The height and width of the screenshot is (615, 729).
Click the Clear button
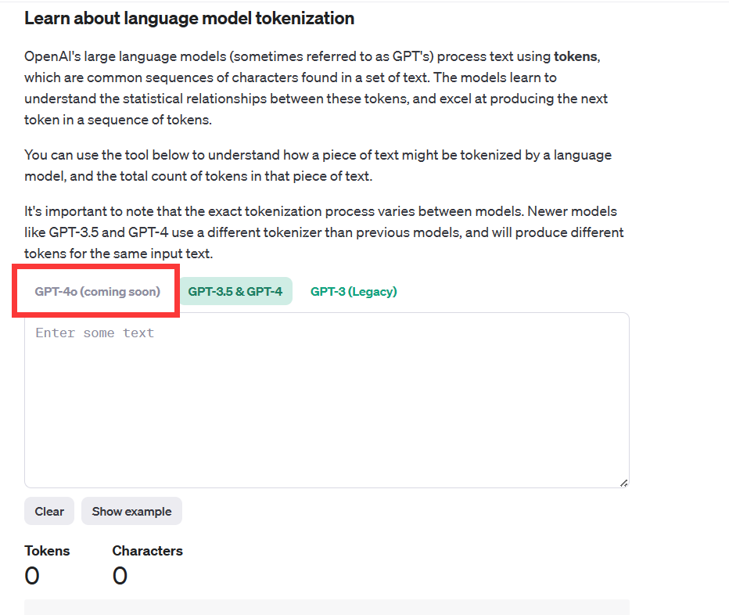tap(49, 511)
